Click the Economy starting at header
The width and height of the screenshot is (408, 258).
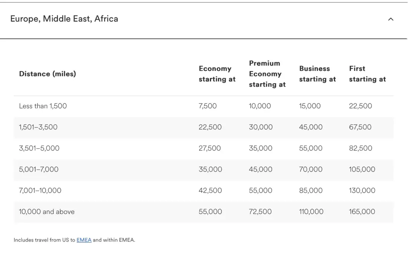[x=217, y=74]
